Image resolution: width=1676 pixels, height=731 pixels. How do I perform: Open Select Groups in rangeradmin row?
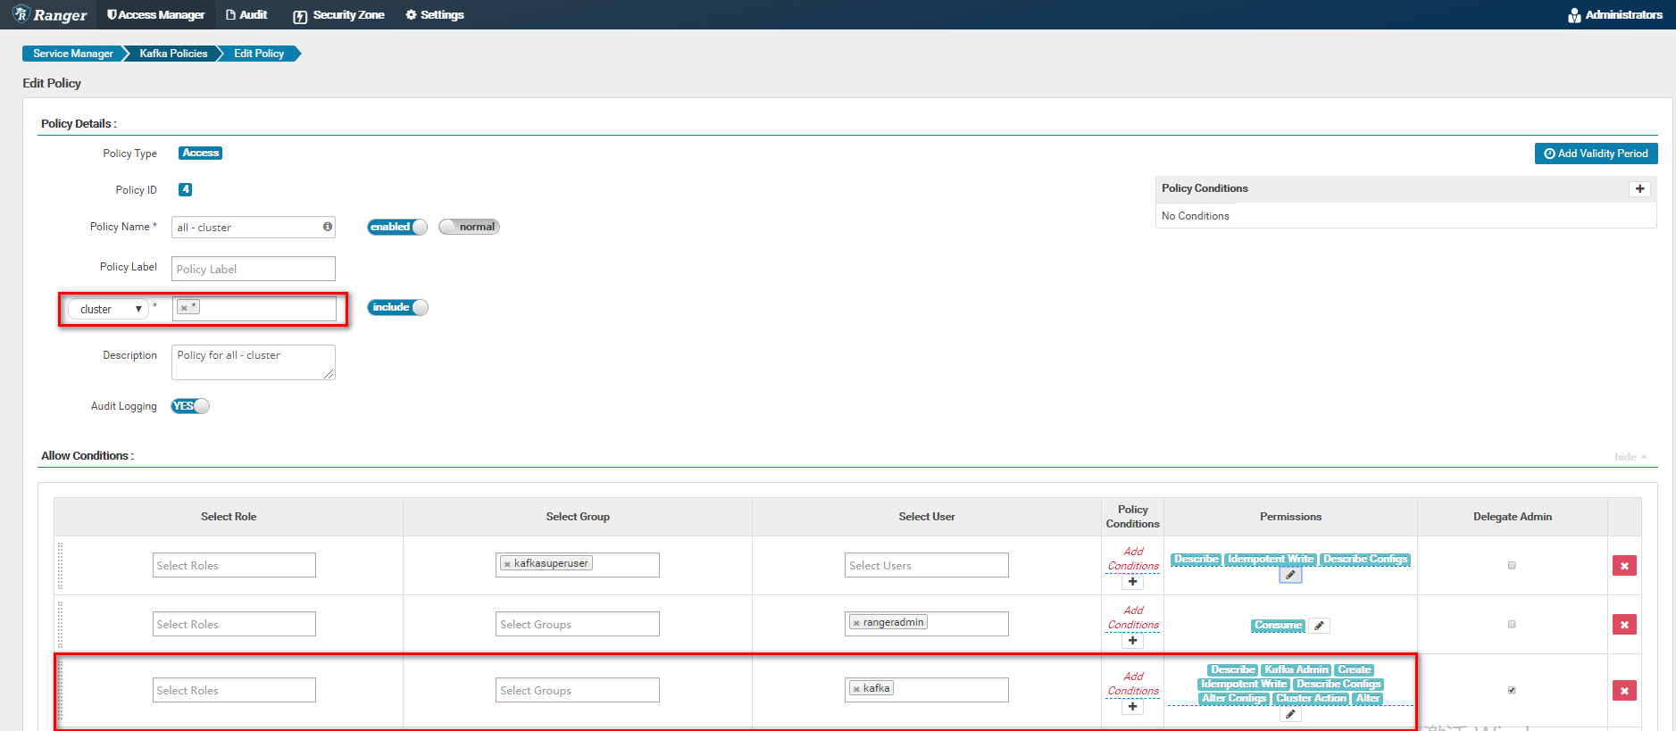coord(578,624)
